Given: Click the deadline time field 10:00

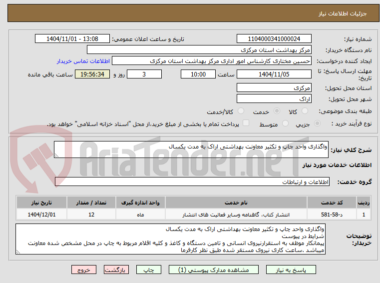Looking at the screenshot, I should 198,74.
